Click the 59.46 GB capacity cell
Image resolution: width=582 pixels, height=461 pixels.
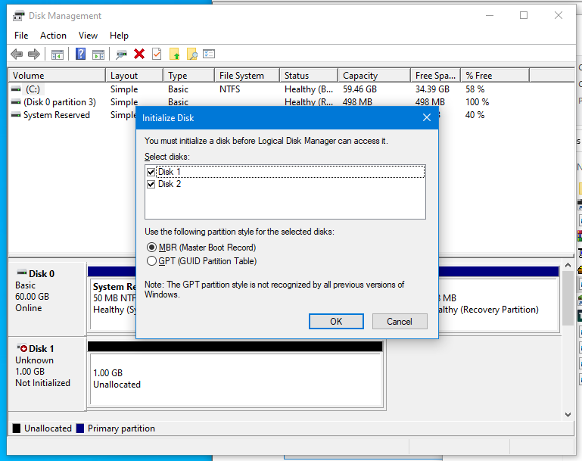[x=359, y=89]
